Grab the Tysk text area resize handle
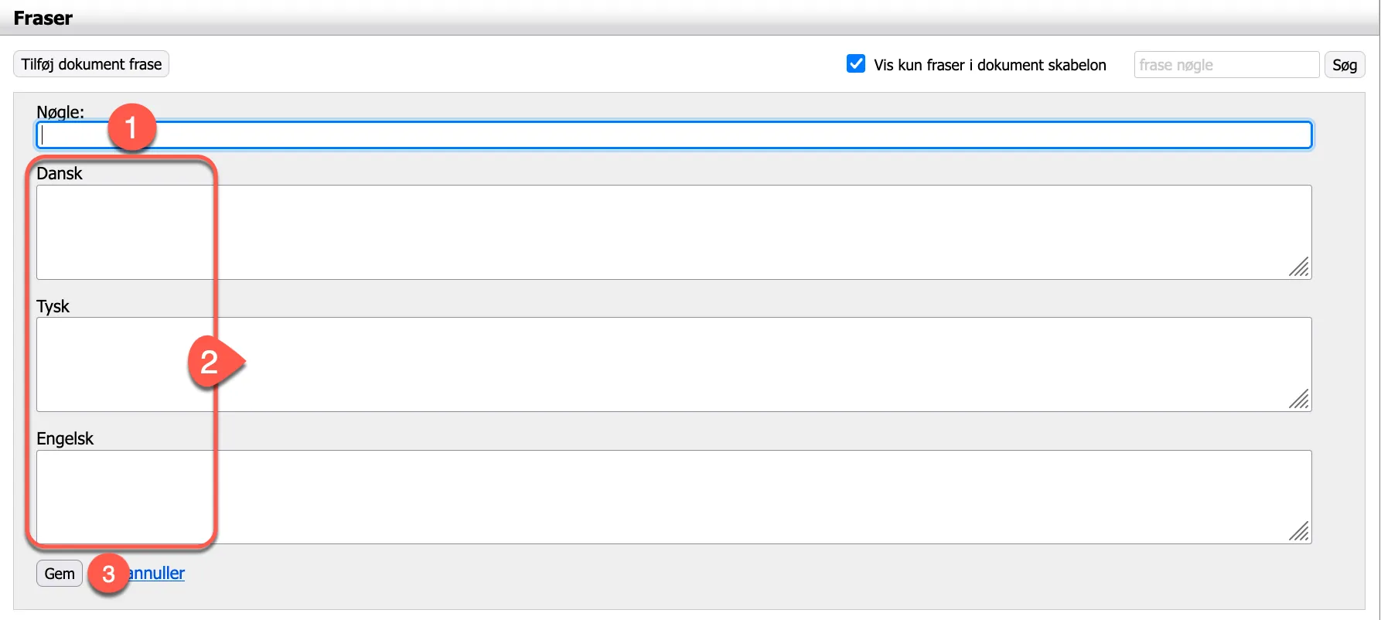Screen dimensions: 1381x620 click(x=1300, y=400)
